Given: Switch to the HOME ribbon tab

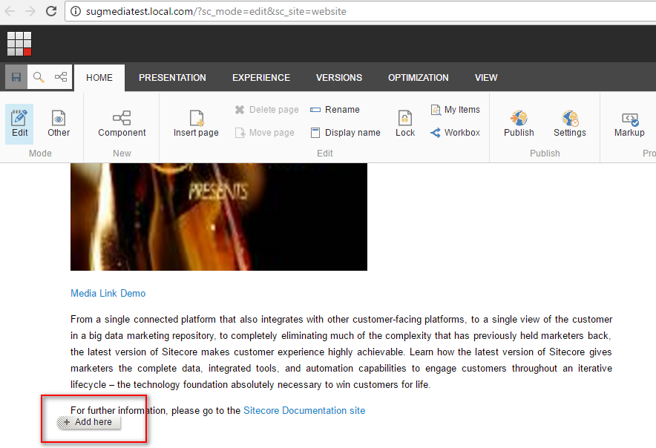Looking at the screenshot, I should coord(99,78).
